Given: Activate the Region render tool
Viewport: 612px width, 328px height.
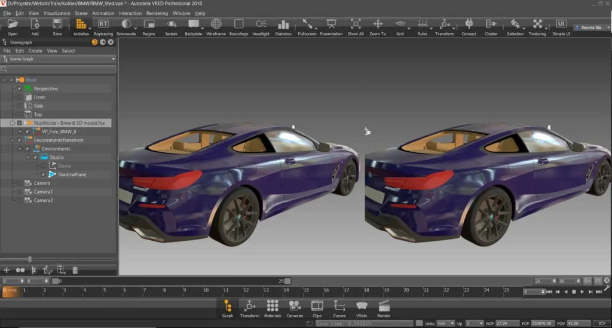Looking at the screenshot, I should [x=149, y=24].
